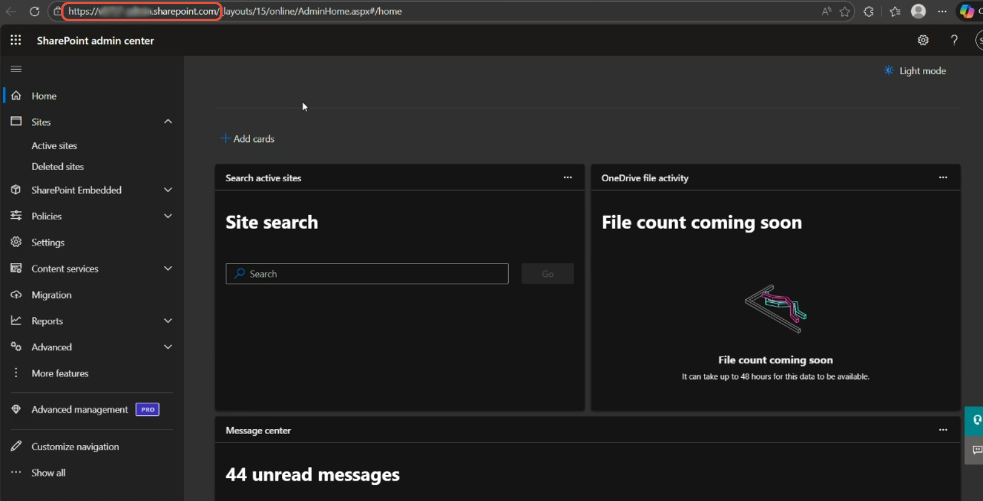The width and height of the screenshot is (983, 501).
Task: Open the top-right settings gear
Action: [923, 40]
